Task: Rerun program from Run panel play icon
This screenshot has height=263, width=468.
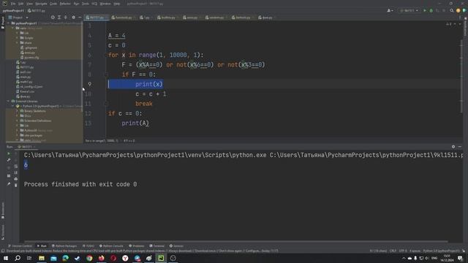Action: 9,153
